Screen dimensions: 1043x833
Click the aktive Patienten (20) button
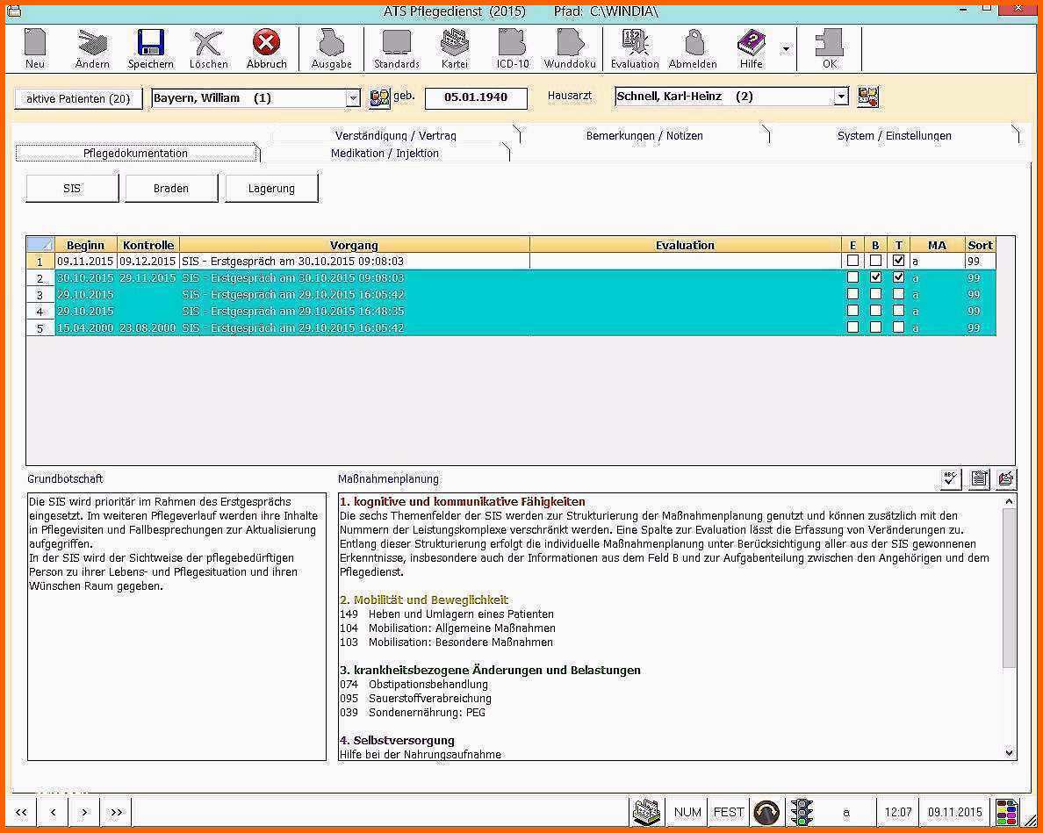[x=78, y=98]
